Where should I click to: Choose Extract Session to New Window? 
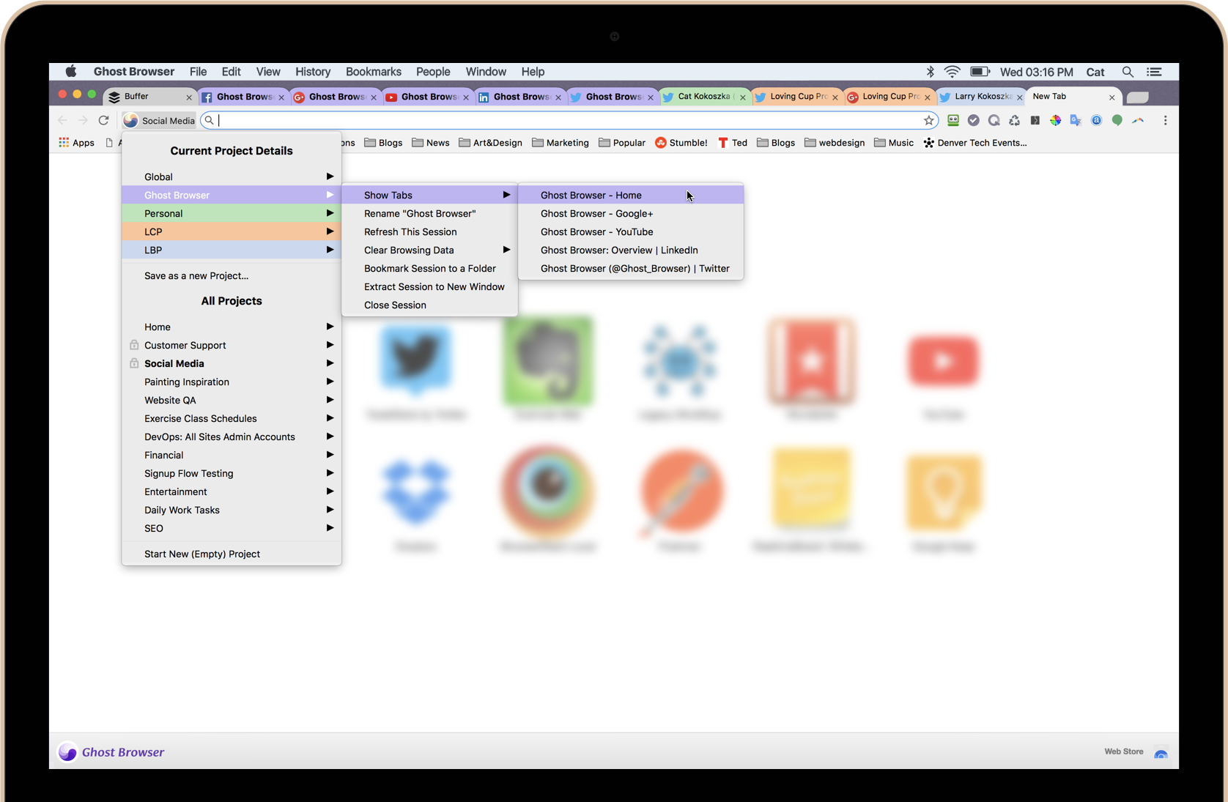point(429,286)
